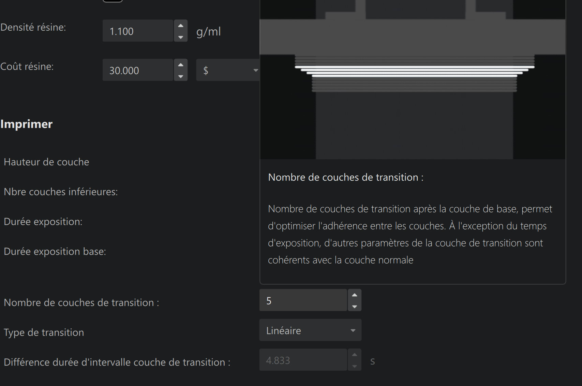Click the down arrow for Coût résine
The image size is (582, 386).
(181, 76)
